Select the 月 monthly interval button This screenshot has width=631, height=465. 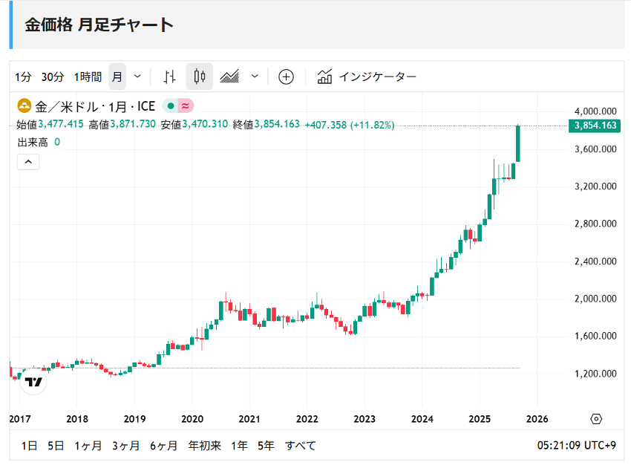pyautogui.click(x=117, y=77)
